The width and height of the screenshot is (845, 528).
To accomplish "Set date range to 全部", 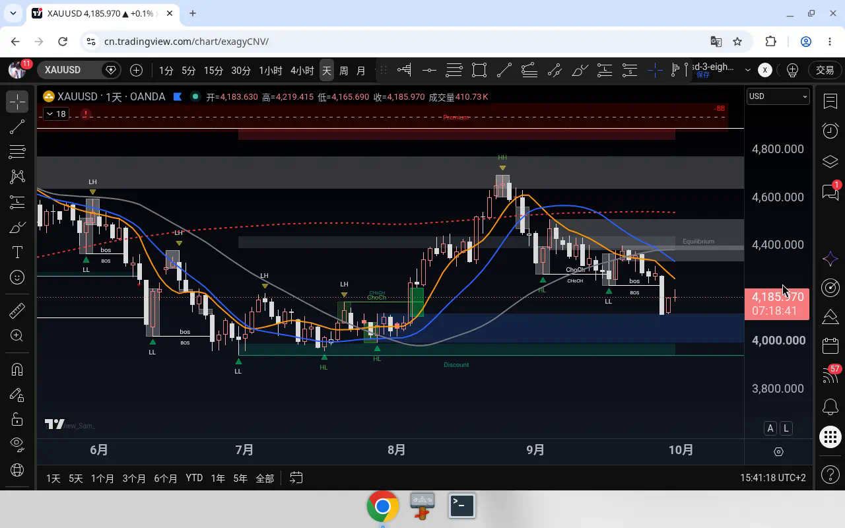I will [265, 478].
